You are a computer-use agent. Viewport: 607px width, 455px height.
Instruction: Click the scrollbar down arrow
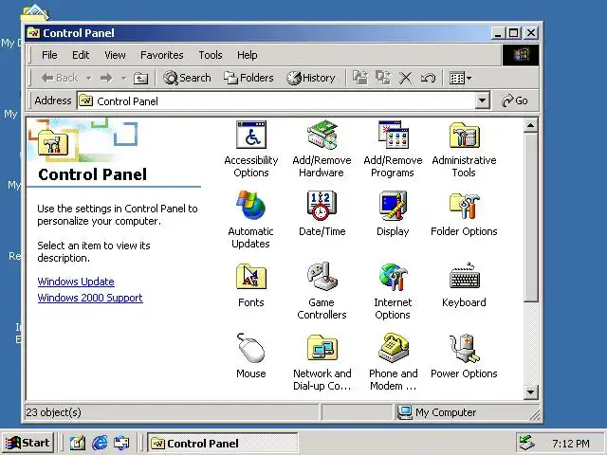530,392
